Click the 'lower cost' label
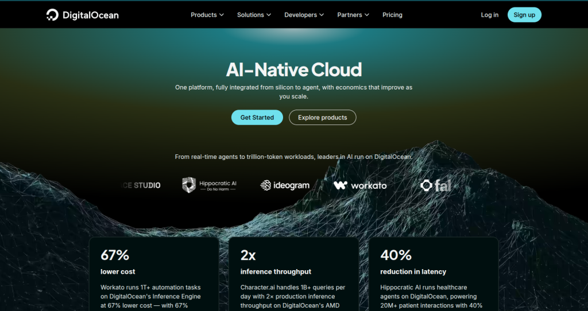Screen dimensions: 588x311 click(x=118, y=271)
